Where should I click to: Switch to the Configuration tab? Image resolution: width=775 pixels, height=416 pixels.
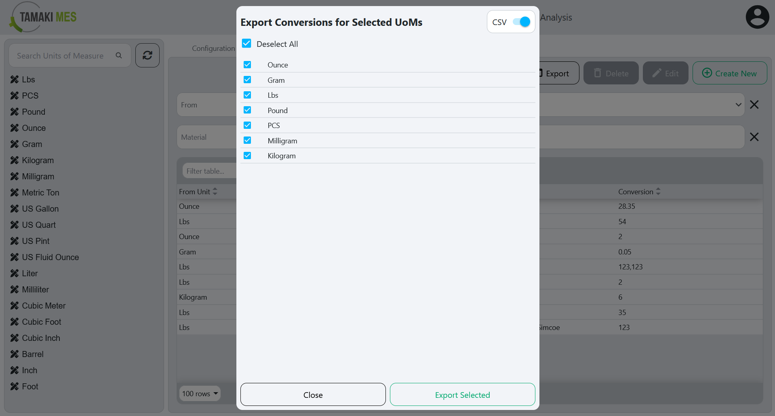(213, 48)
